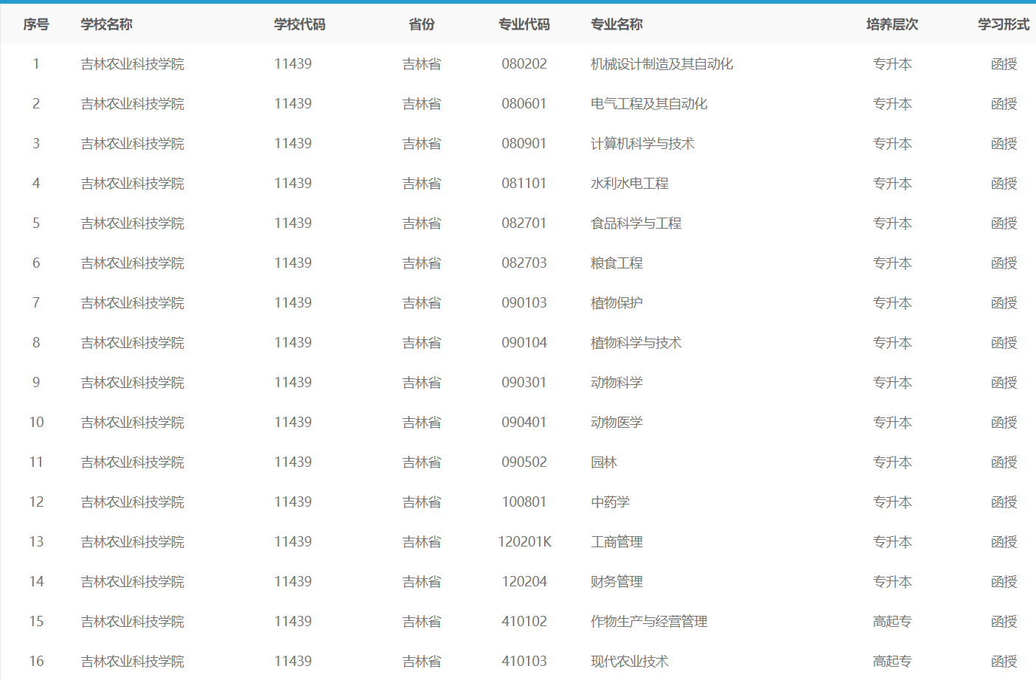Viewport: 1036px width, 680px height.
Task: Click major code 120201K
Action: point(524,542)
